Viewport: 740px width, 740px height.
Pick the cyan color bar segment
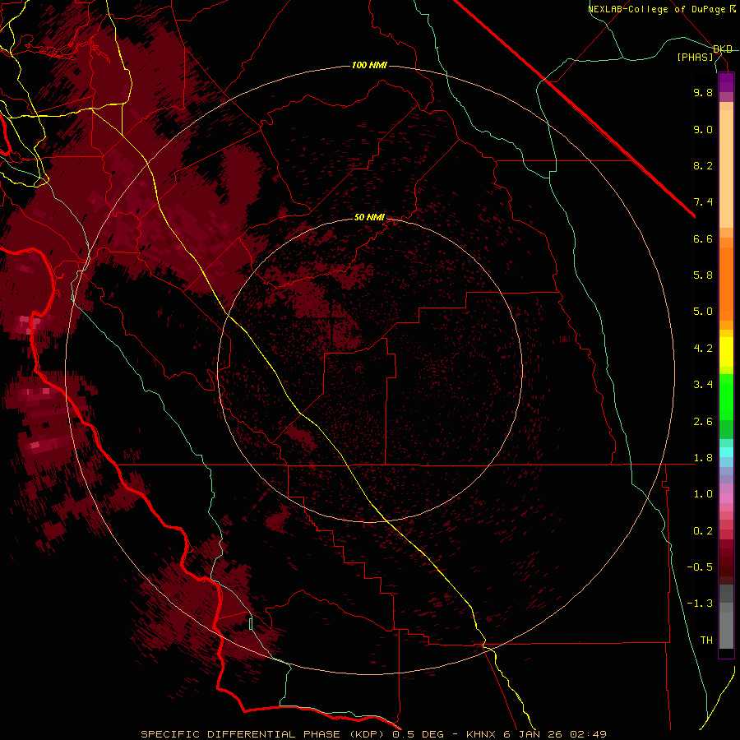coord(726,452)
